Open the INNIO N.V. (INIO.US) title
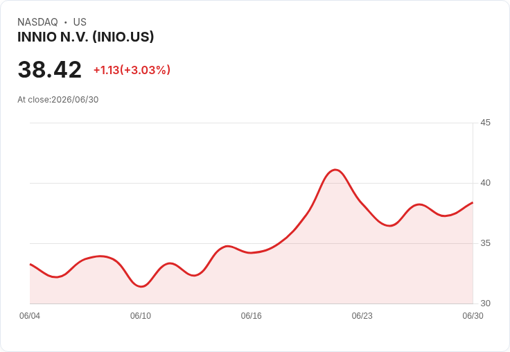 tap(85, 37)
